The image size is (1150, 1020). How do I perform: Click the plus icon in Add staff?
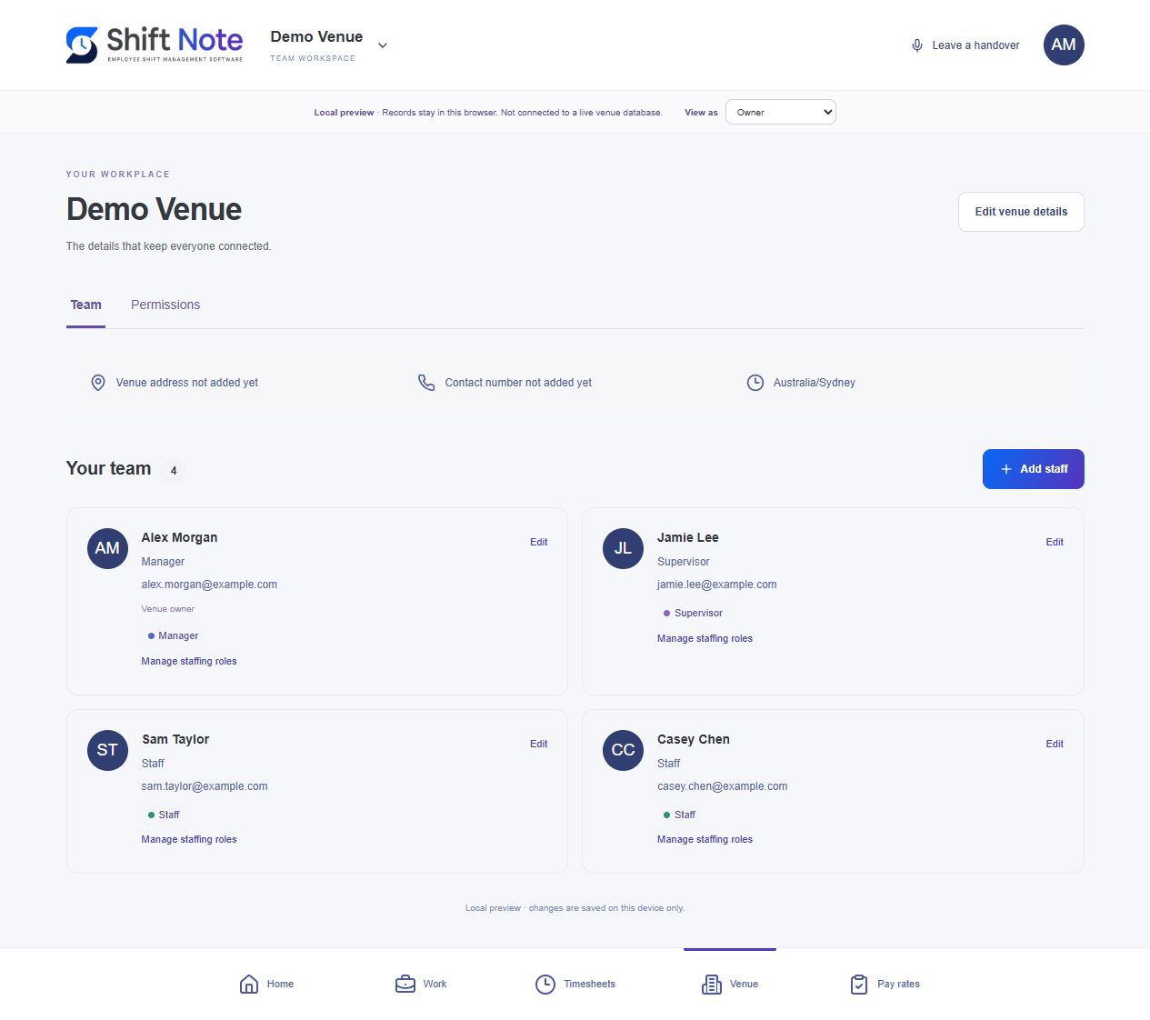coord(1006,469)
